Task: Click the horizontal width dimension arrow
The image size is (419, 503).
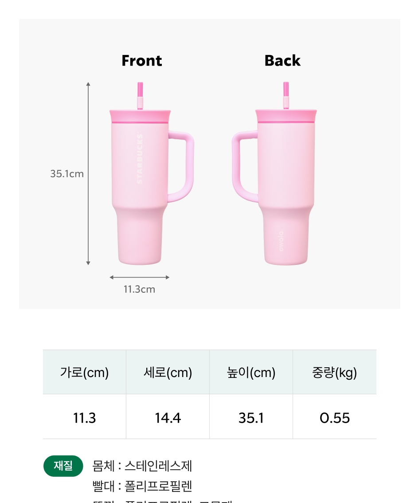Action: point(139,277)
